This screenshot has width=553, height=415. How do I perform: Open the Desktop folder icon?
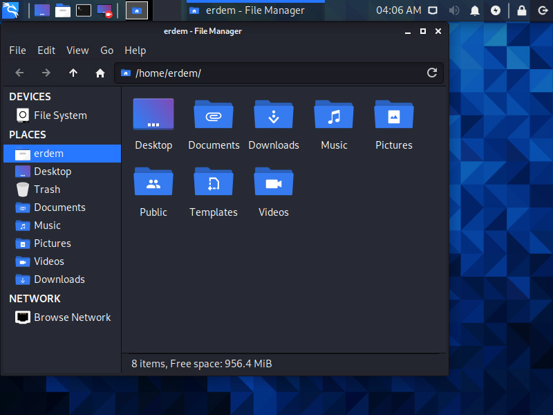point(153,114)
